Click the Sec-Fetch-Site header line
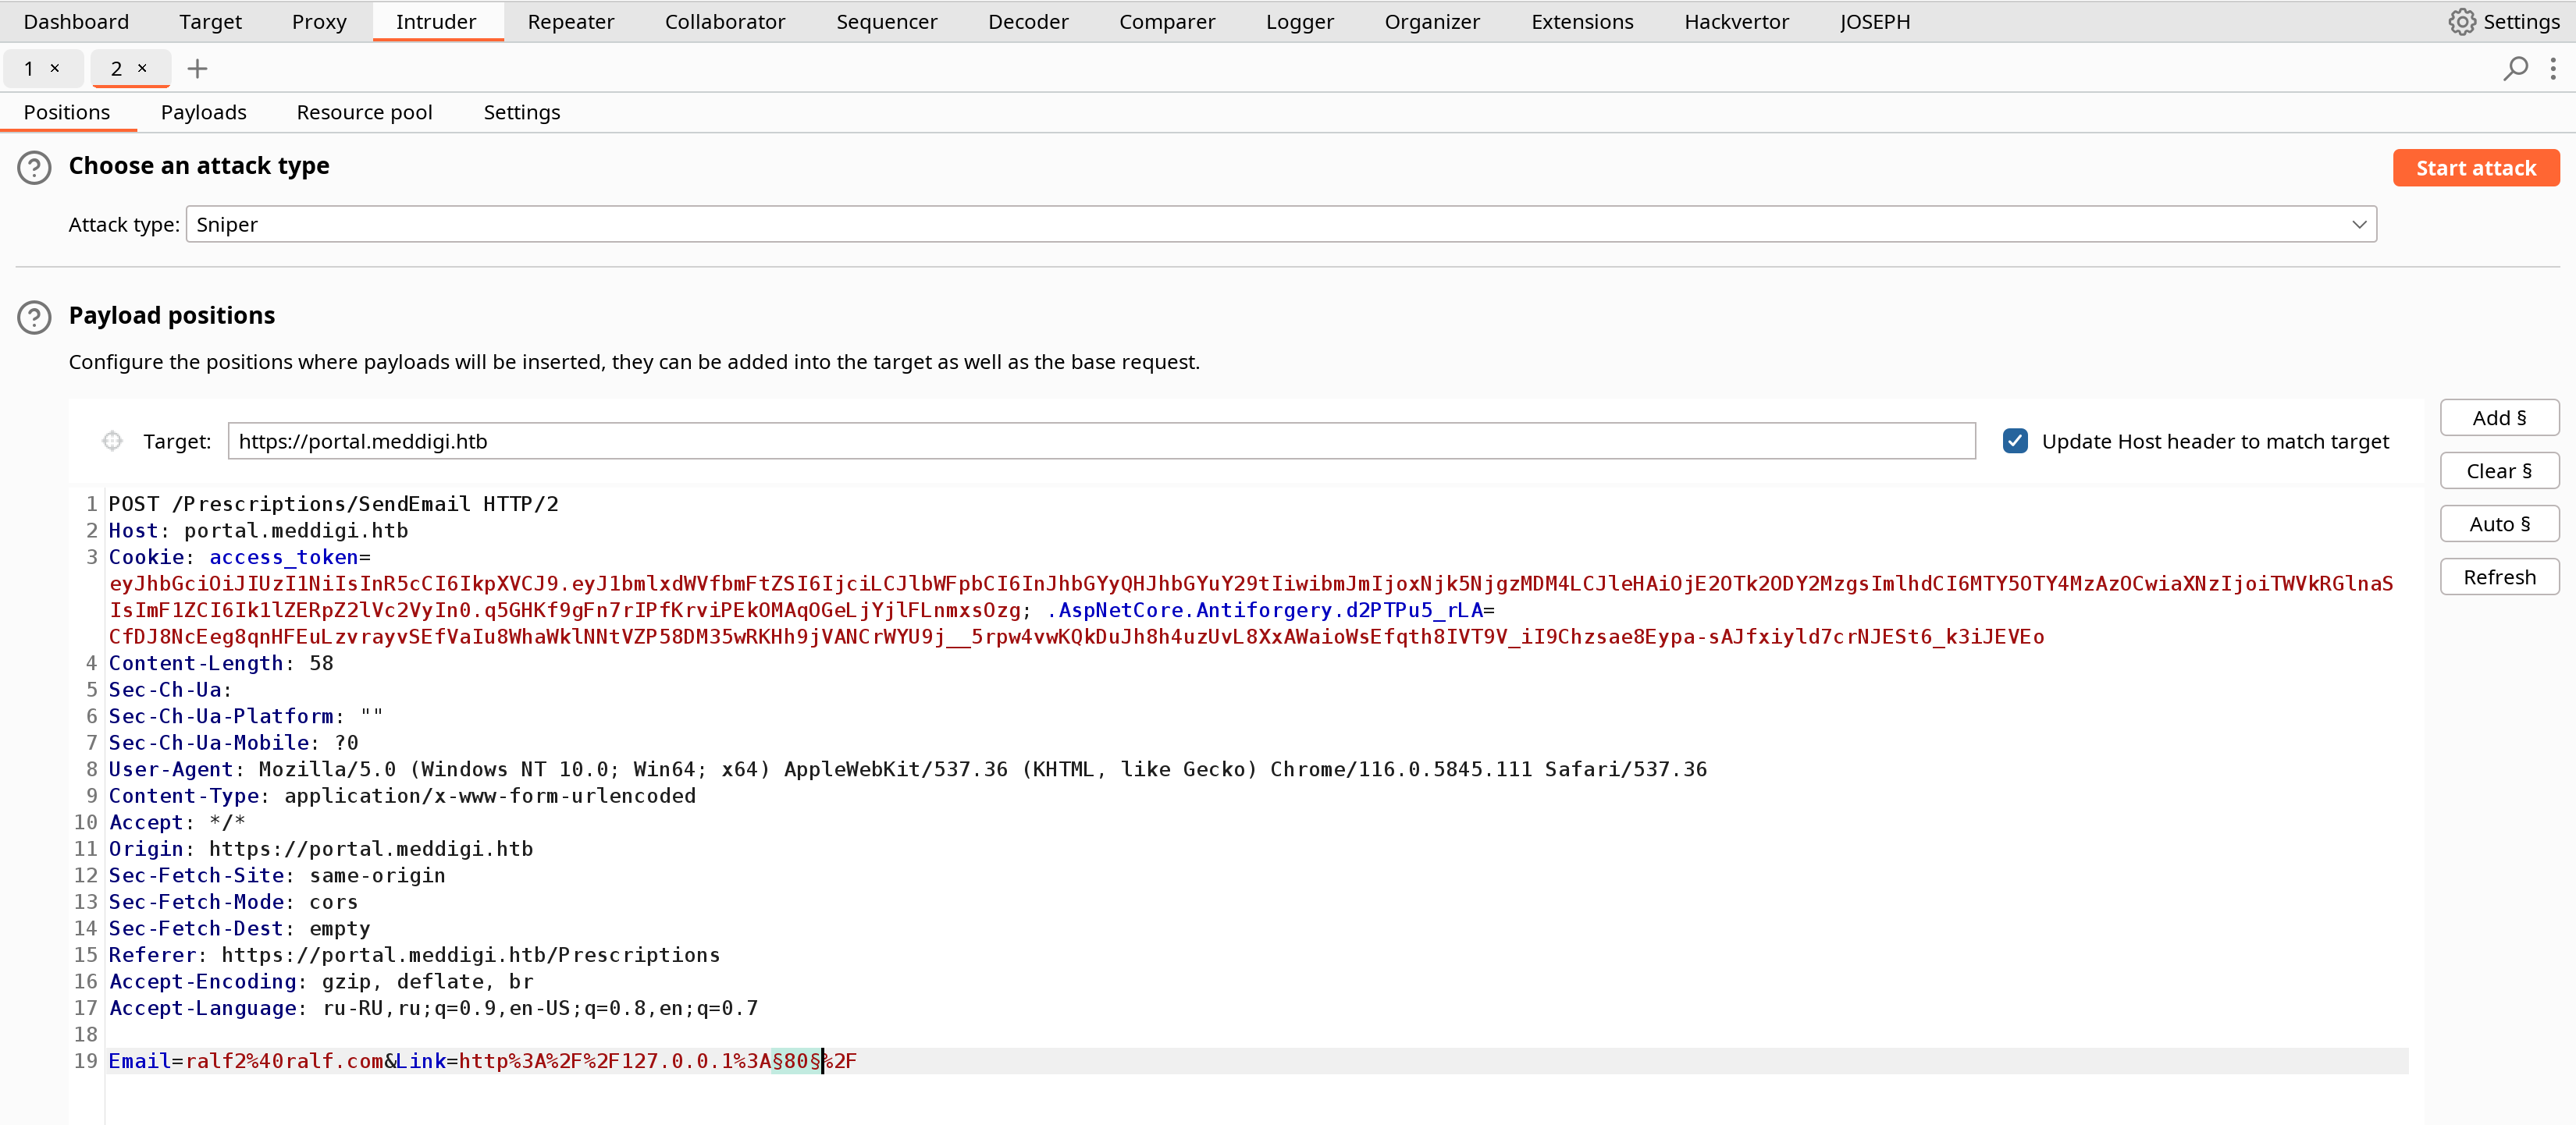Image resolution: width=2576 pixels, height=1125 pixels. pyautogui.click(x=276, y=875)
